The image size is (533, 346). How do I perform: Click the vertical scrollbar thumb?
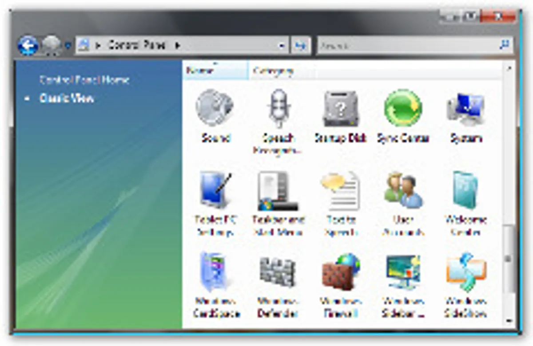click(x=509, y=258)
